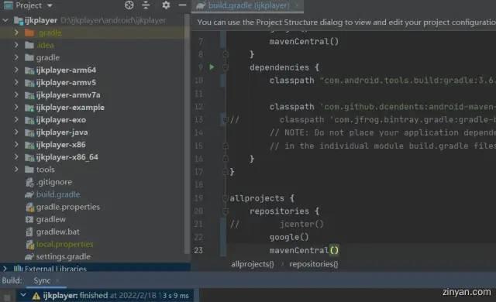This screenshot has width=496, height=302.
Task: Click the google() line in editor
Action: point(289,237)
